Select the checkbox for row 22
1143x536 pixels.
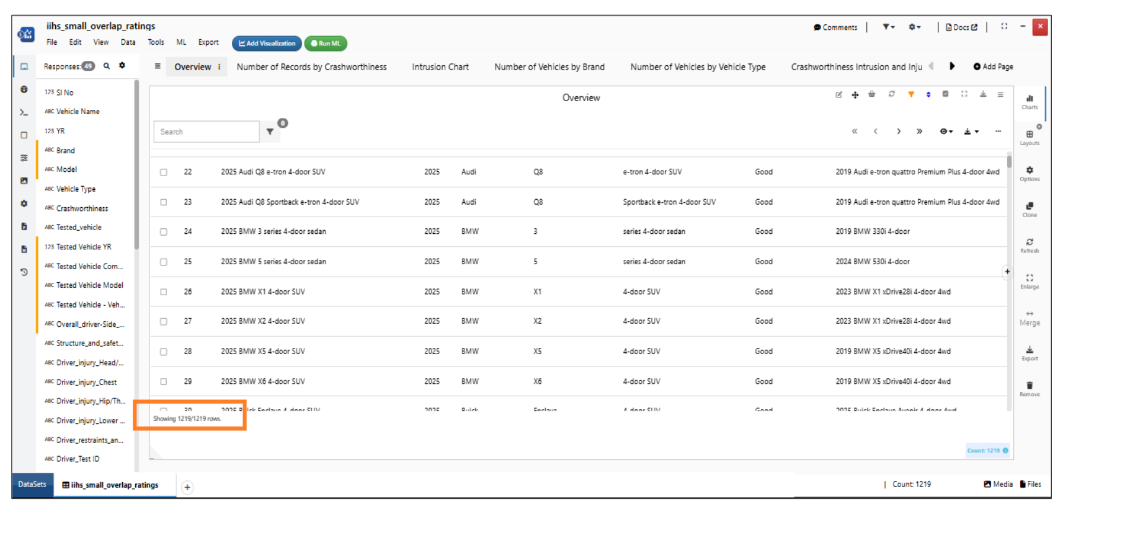[164, 172]
